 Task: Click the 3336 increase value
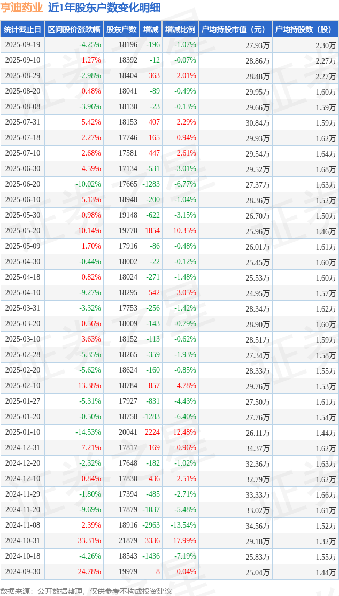152,541
